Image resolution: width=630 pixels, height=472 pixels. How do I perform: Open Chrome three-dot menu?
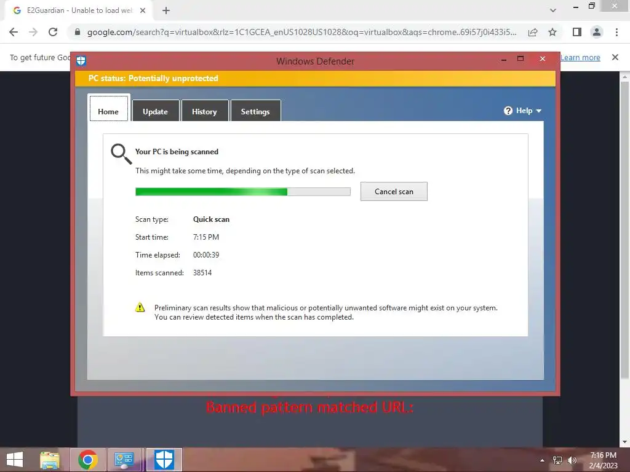click(x=616, y=32)
